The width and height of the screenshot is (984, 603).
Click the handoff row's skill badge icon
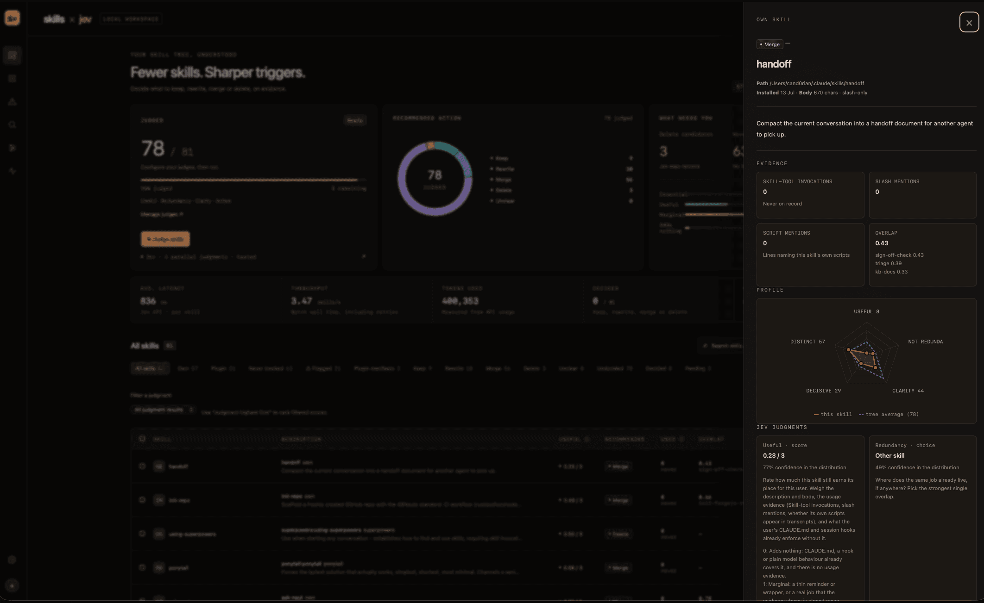click(159, 466)
